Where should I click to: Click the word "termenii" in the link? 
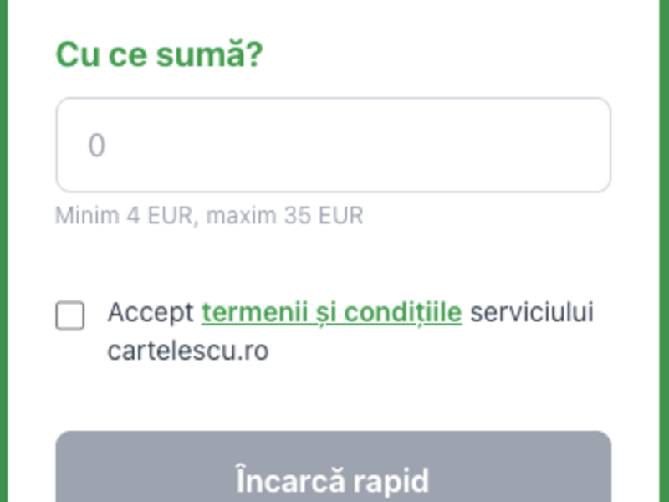pos(248,313)
